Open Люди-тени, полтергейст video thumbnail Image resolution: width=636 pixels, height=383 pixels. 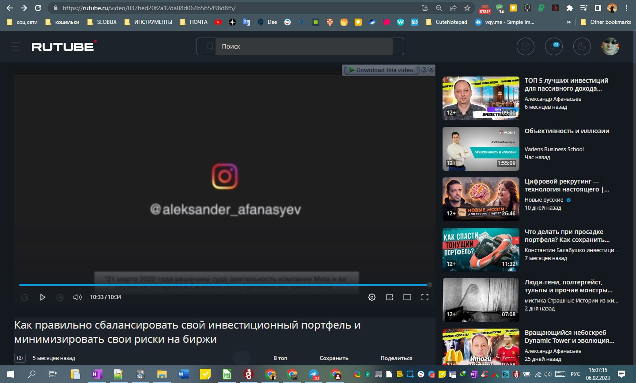coord(481,300)
